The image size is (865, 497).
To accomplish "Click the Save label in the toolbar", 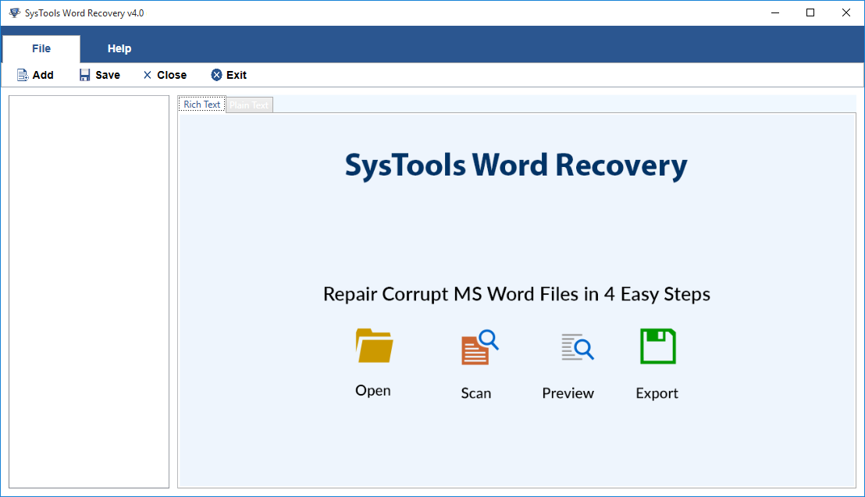I will coord(108,75).
